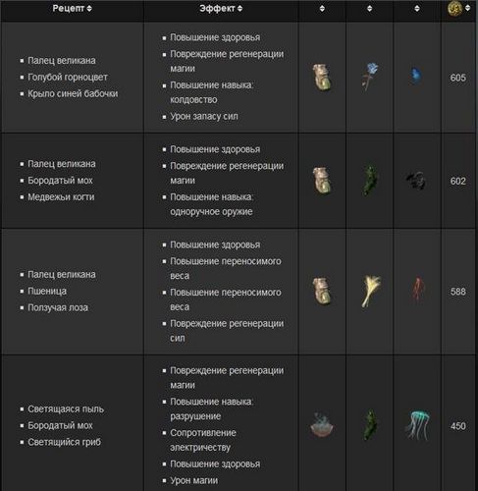Click Hanging Moss icon in 602 row
The width and height of the screenshot is (478, 491).
tap(370, 181)
